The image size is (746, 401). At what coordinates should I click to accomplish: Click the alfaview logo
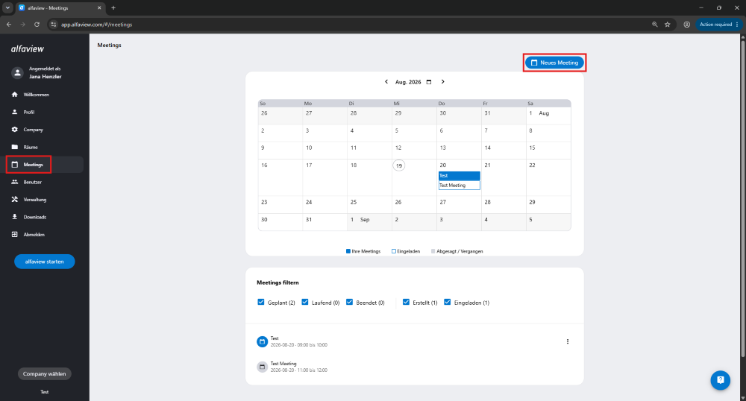pyautogui.click(x=28, y=49)
